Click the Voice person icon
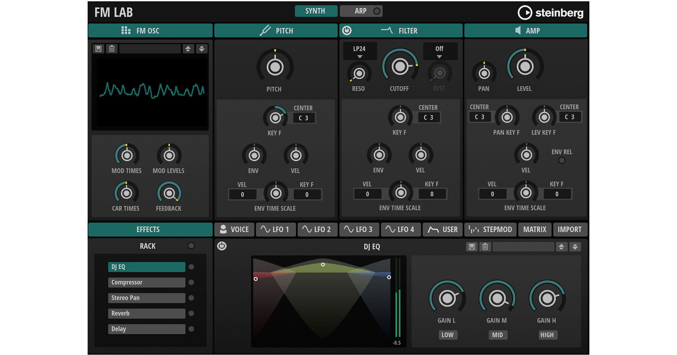The image size is (677, 355). coord(223,229)
